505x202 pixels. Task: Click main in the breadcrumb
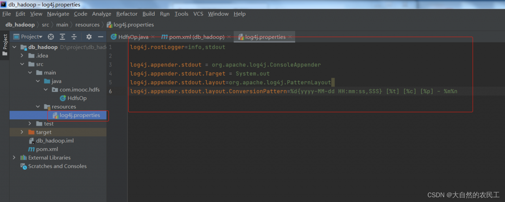point(62,24)
